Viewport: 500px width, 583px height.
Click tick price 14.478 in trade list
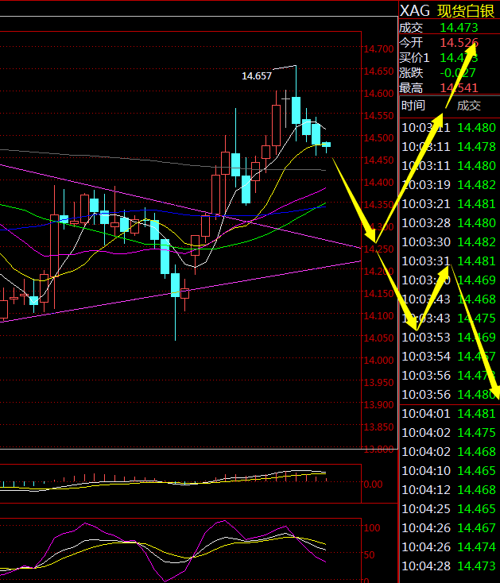point(477,147)
